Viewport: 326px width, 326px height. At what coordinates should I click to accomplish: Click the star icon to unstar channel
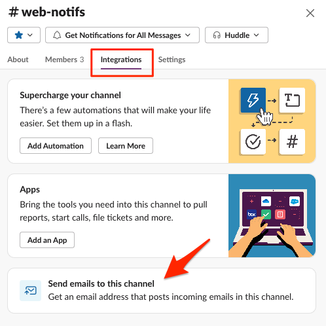coord(19,35)
